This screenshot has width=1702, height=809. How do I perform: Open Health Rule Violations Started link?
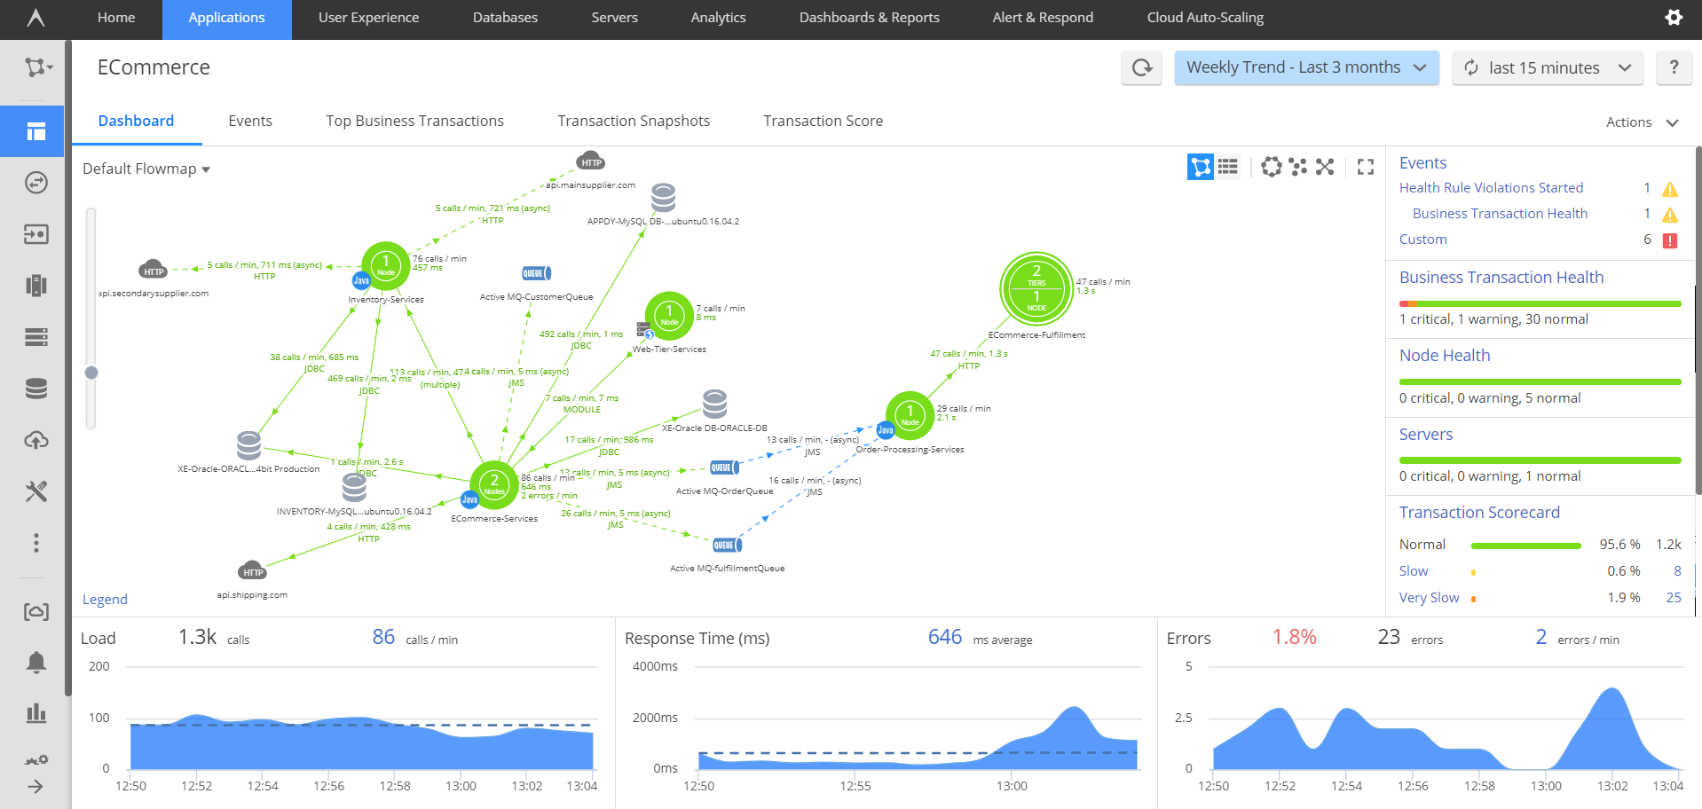1491,188
